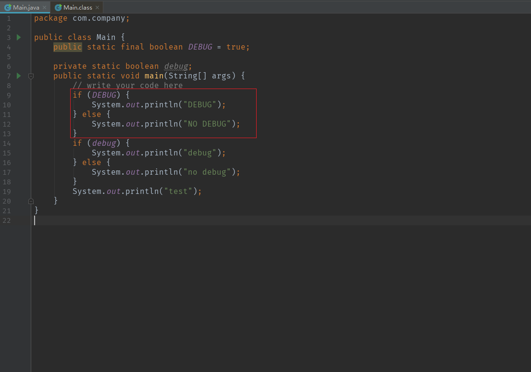Click the highlighted public keyword on line 4
Screen dimensions: 531x372
coord(67,47)
